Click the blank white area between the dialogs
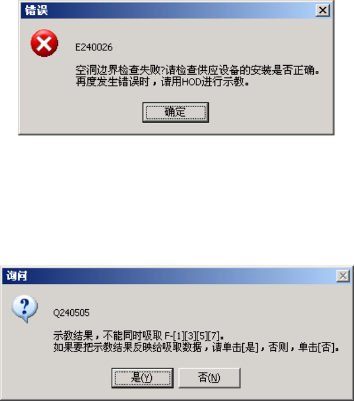This screenshot has height=401, width=354. (x=177, y=199)
